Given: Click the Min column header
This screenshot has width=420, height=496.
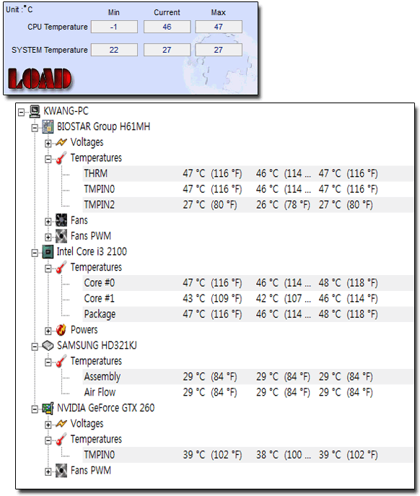Looking at the screenshot, I should pyautogui.click(x=114, y=12).
